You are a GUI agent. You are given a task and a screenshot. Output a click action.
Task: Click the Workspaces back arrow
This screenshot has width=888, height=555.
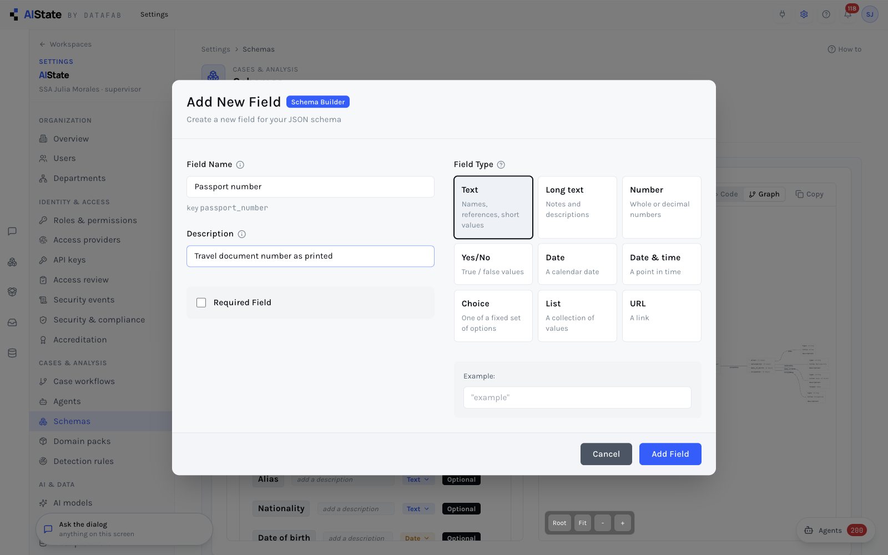(43, 44)
